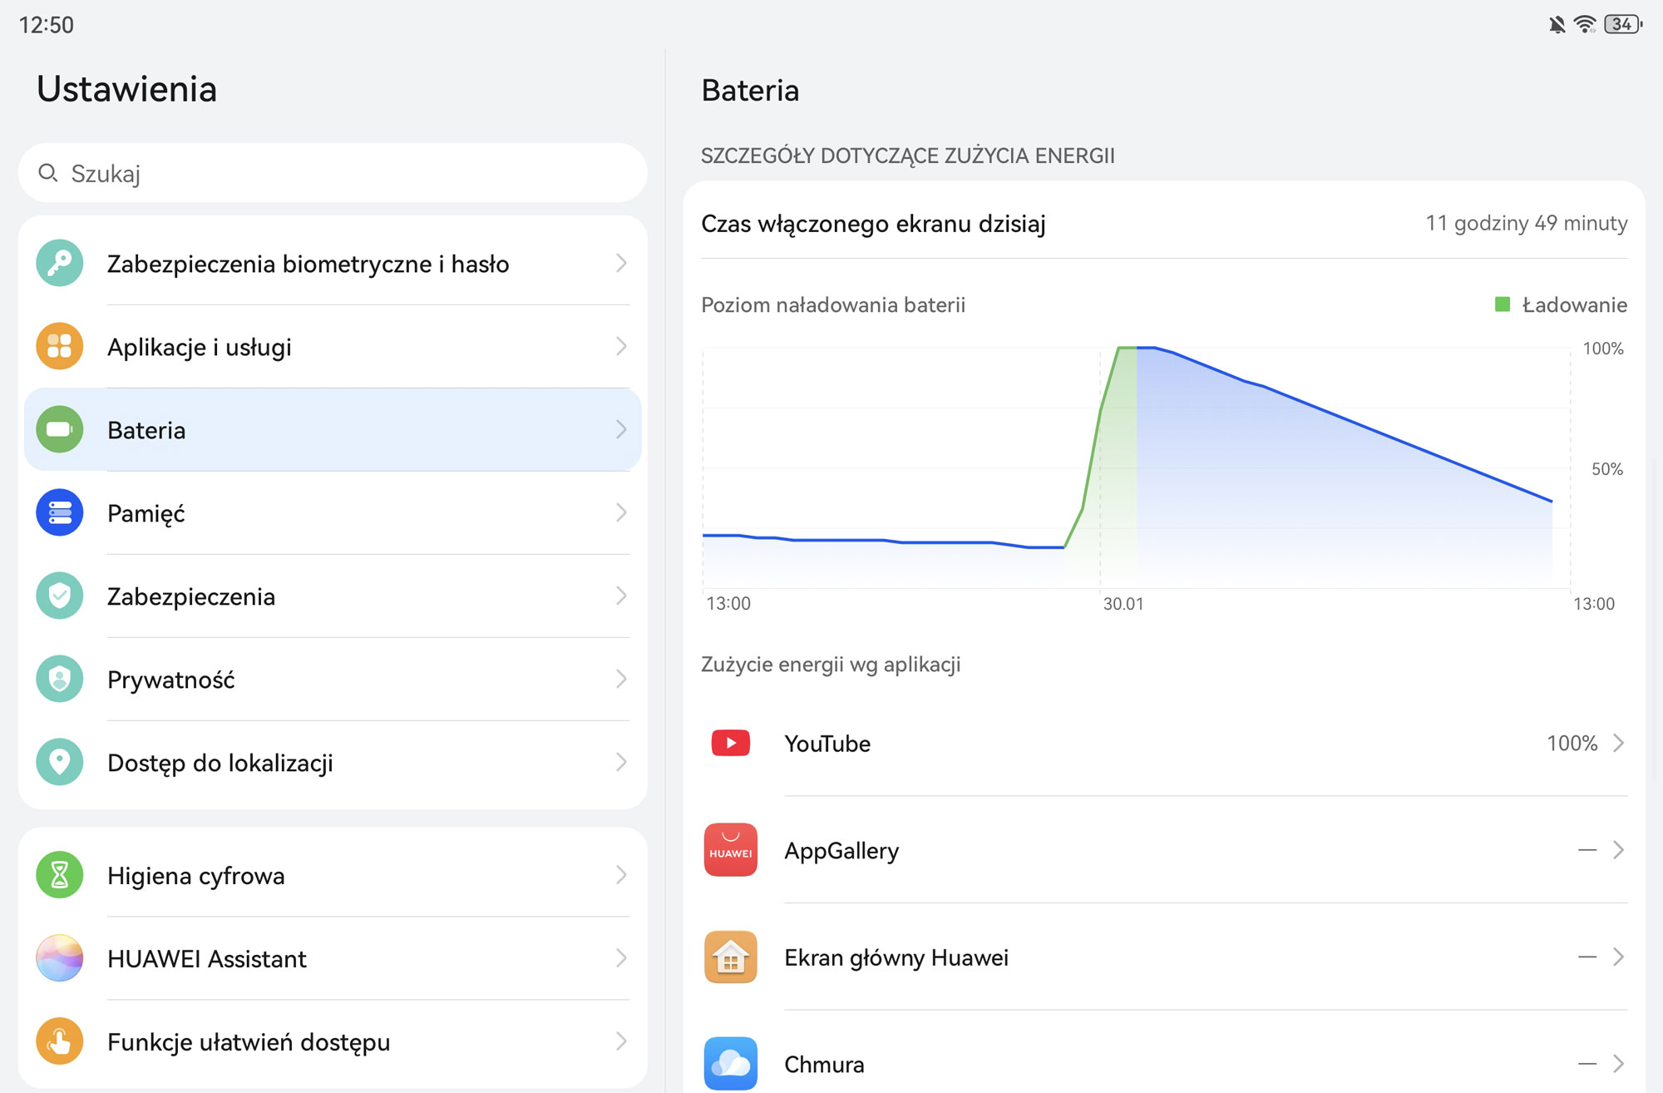Tap the battery indicator in status bar

click(1622, 24)
